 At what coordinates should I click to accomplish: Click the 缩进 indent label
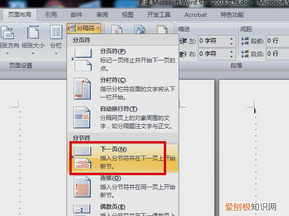(x=184, y=29)
